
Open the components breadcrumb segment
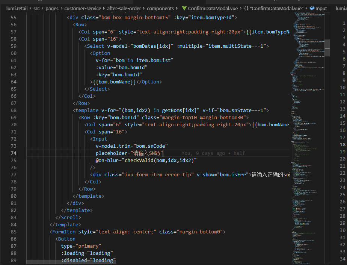tap(160, 8)
